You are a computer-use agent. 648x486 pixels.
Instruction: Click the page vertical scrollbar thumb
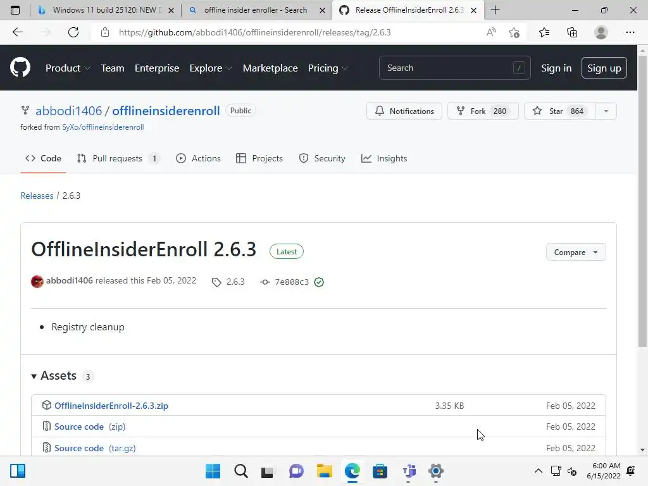pos(642,200)
